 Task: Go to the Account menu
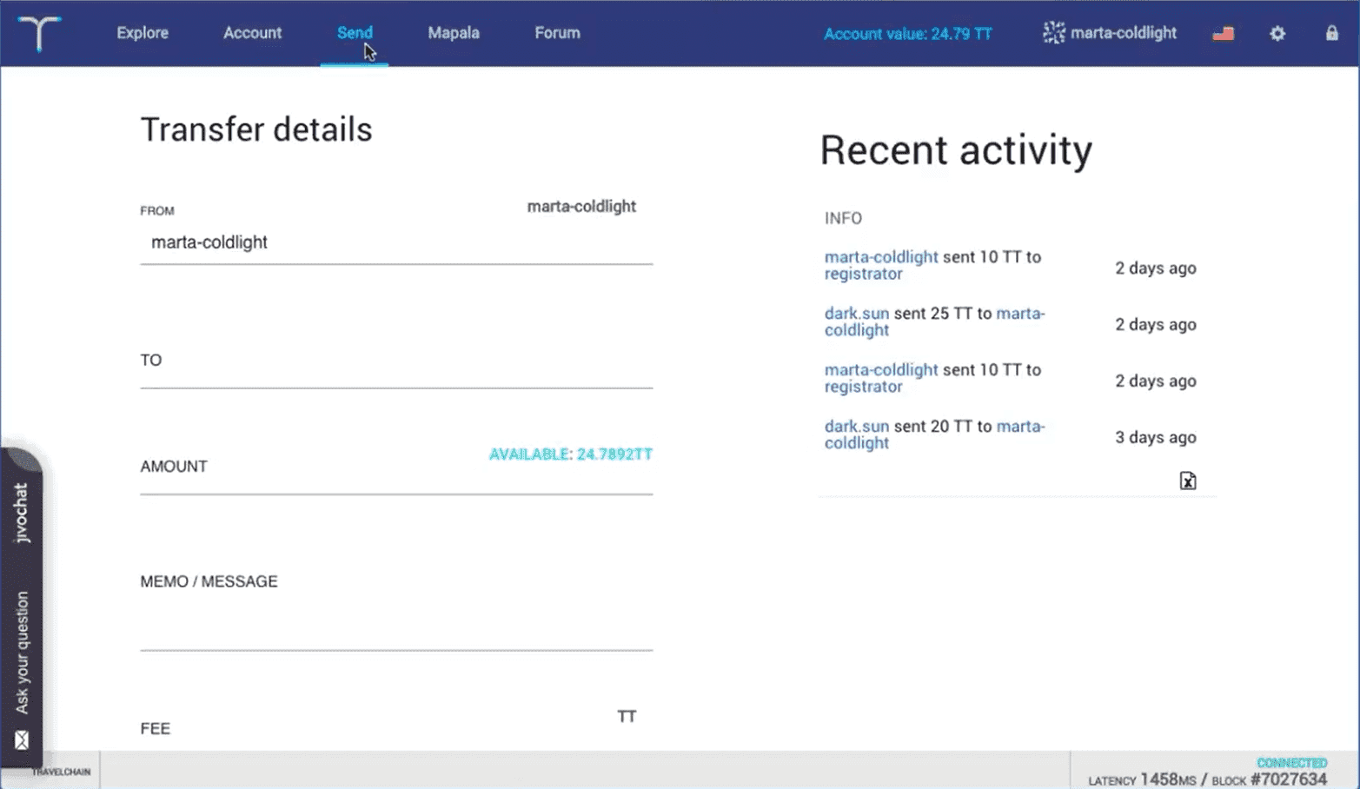[x=252, y=33]
